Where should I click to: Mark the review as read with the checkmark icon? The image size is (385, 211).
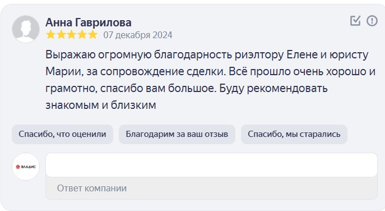[355, 21]
